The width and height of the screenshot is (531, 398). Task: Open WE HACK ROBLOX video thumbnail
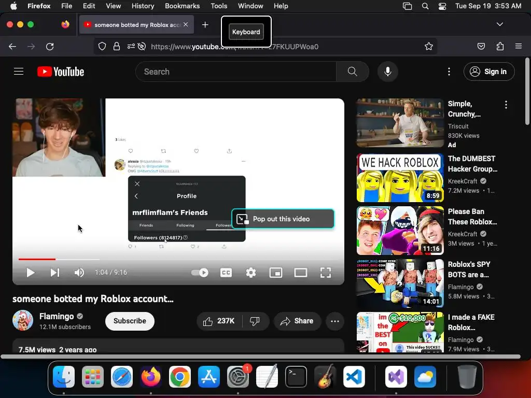[x=400, y=178]
